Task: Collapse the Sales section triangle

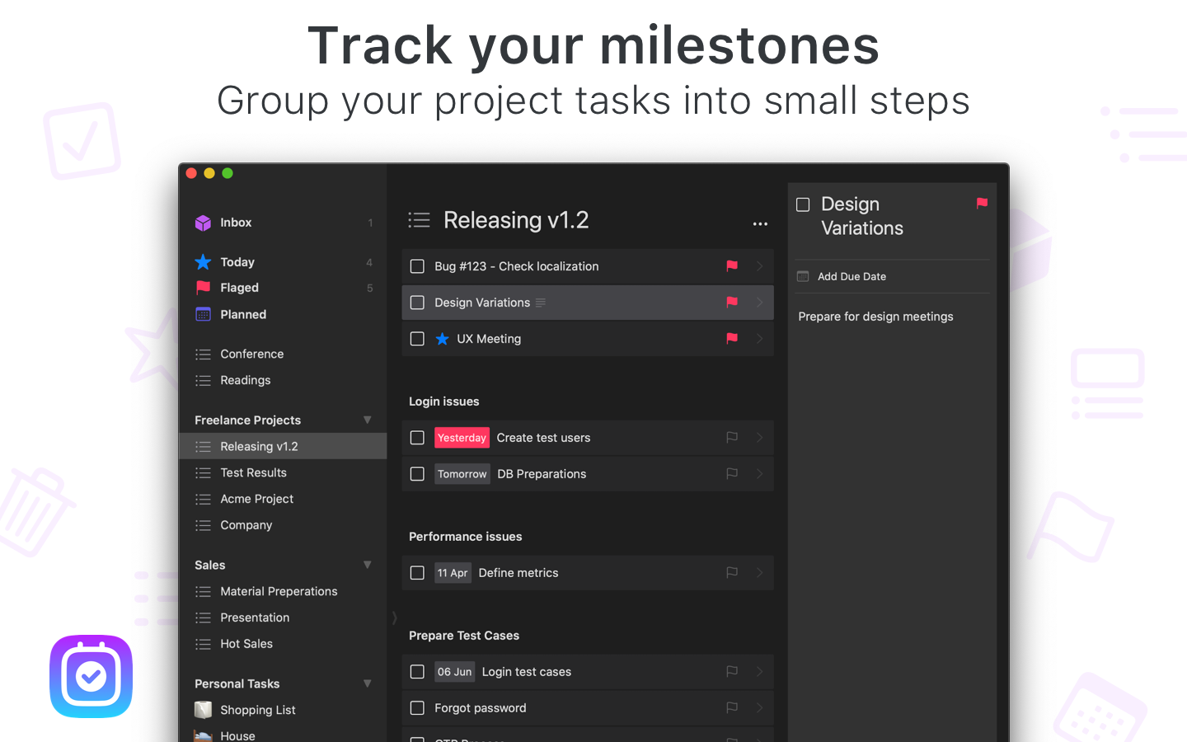Action: (368, 565)
